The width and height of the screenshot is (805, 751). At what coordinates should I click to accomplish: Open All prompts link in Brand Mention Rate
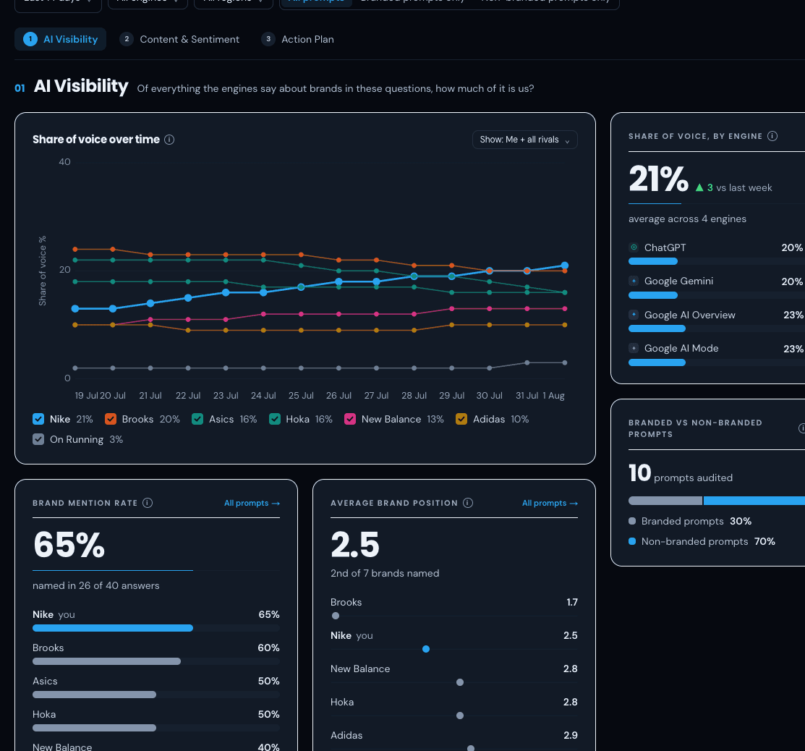pyautogui.click(x=252, y=504)
